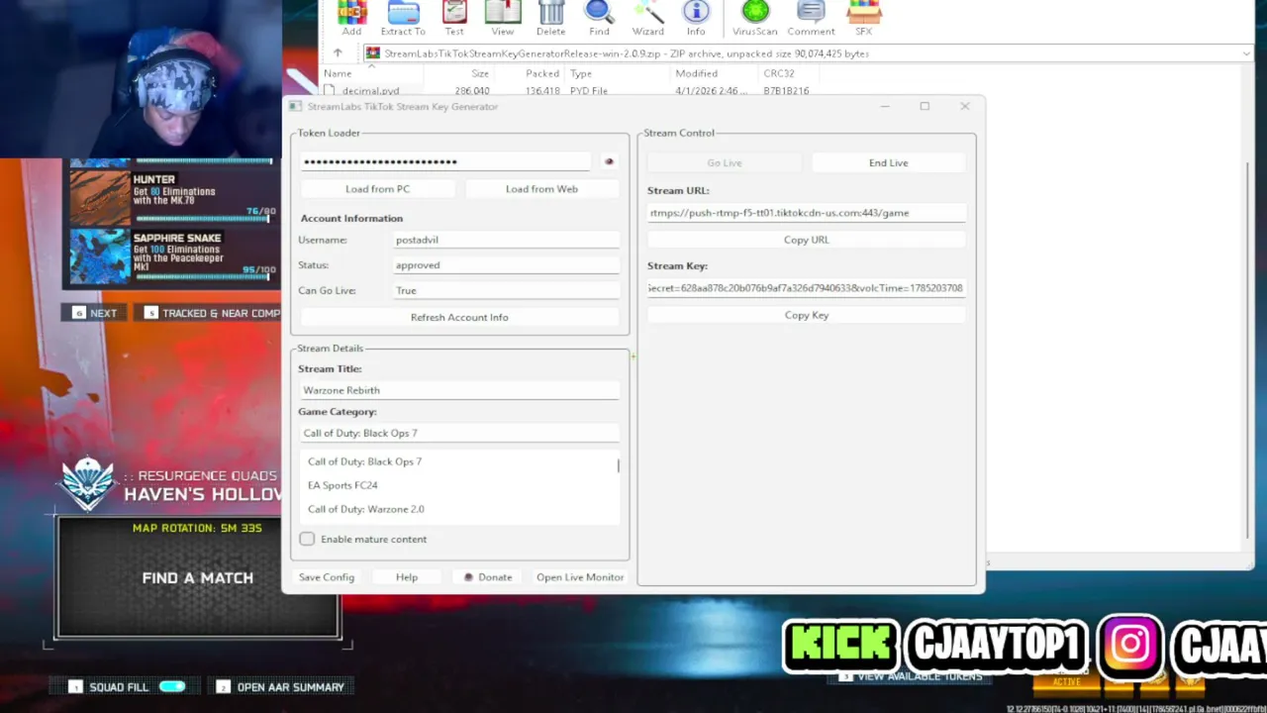This screenshot has height=713, width=1267.
Task: Expand the WinRAR archive path dropdown
Action: click(1246, 53)
